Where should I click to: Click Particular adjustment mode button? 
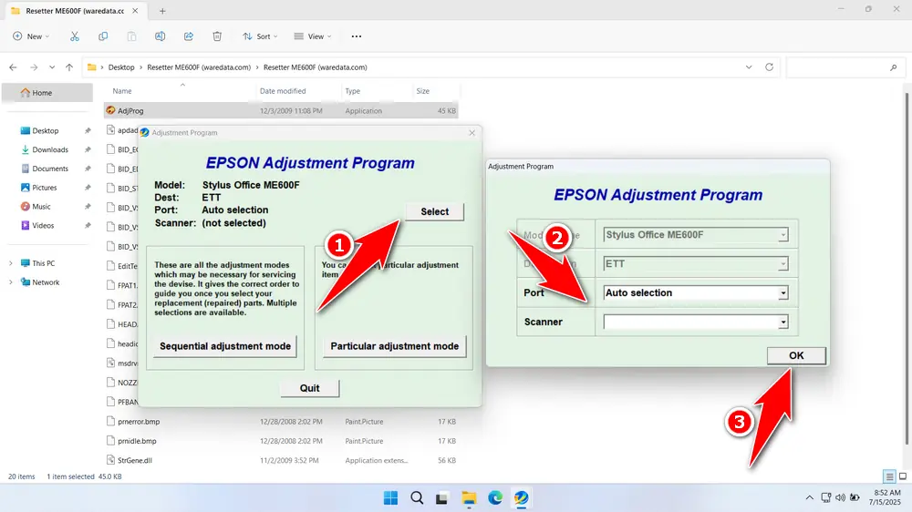[x=394, y=346]
